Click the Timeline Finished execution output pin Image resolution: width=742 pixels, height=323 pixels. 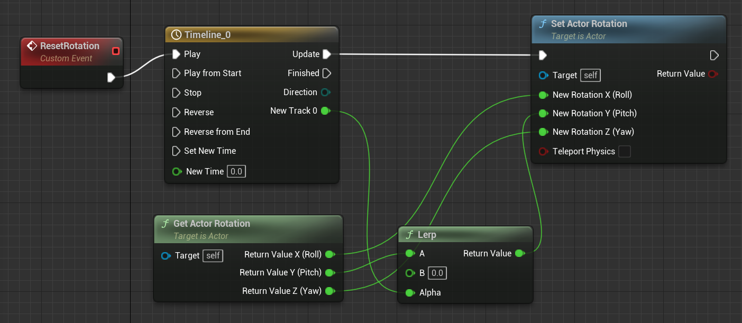(x=326, y=73)
